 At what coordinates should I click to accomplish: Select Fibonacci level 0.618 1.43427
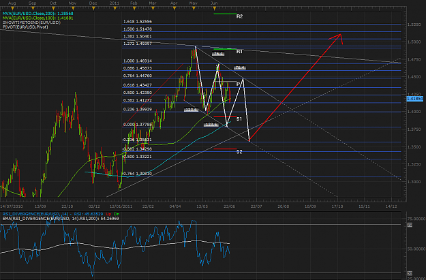pyautogui.click(x=138, y=85)
